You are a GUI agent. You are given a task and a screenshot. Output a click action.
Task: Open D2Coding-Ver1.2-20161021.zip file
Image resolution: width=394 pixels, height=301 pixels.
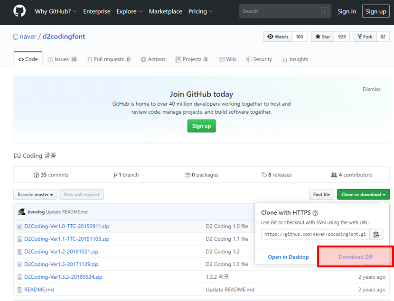61,252
